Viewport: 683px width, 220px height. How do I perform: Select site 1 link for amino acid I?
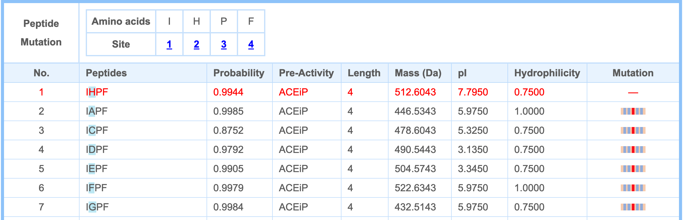(169, 44)
